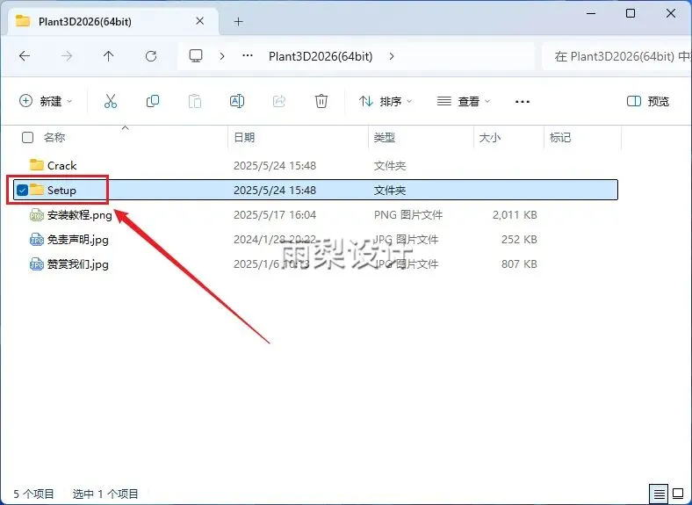Click the Setup folder icon

37,190
